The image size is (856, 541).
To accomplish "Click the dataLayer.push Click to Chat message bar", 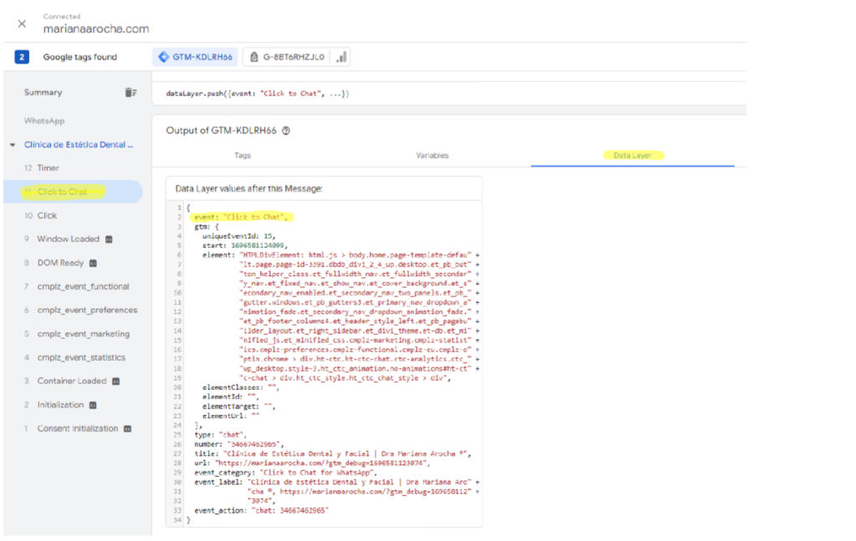I will 449,94.
